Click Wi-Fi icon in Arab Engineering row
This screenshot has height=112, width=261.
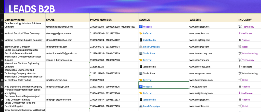[x=141, y=86]
